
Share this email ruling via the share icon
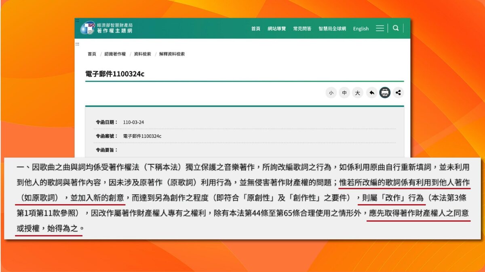click(398, 92)
